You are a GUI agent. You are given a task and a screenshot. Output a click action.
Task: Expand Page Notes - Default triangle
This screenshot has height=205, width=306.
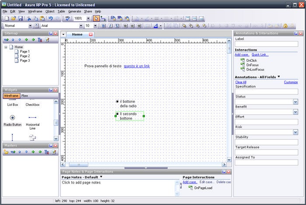click(101, 177)
